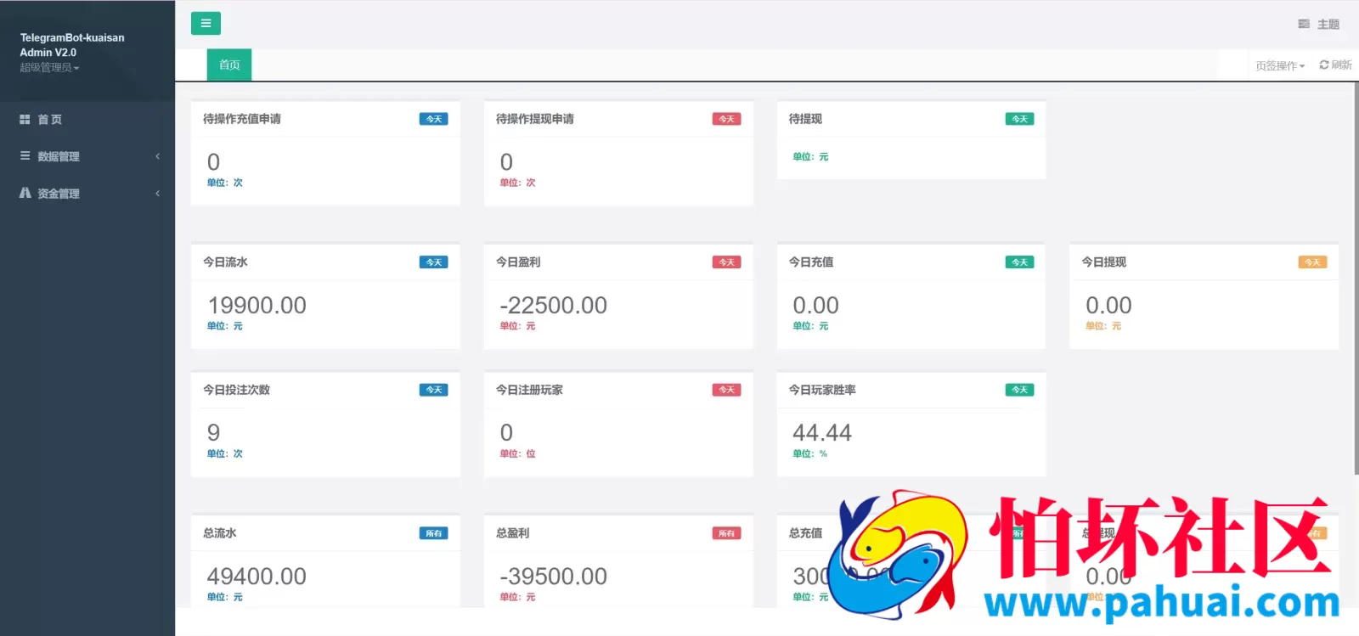Viewport: 1359px width, 636px height.
Task: Click the 今天 badge on the 今日注册玩家 card
Action: click(x=726, y=391)
